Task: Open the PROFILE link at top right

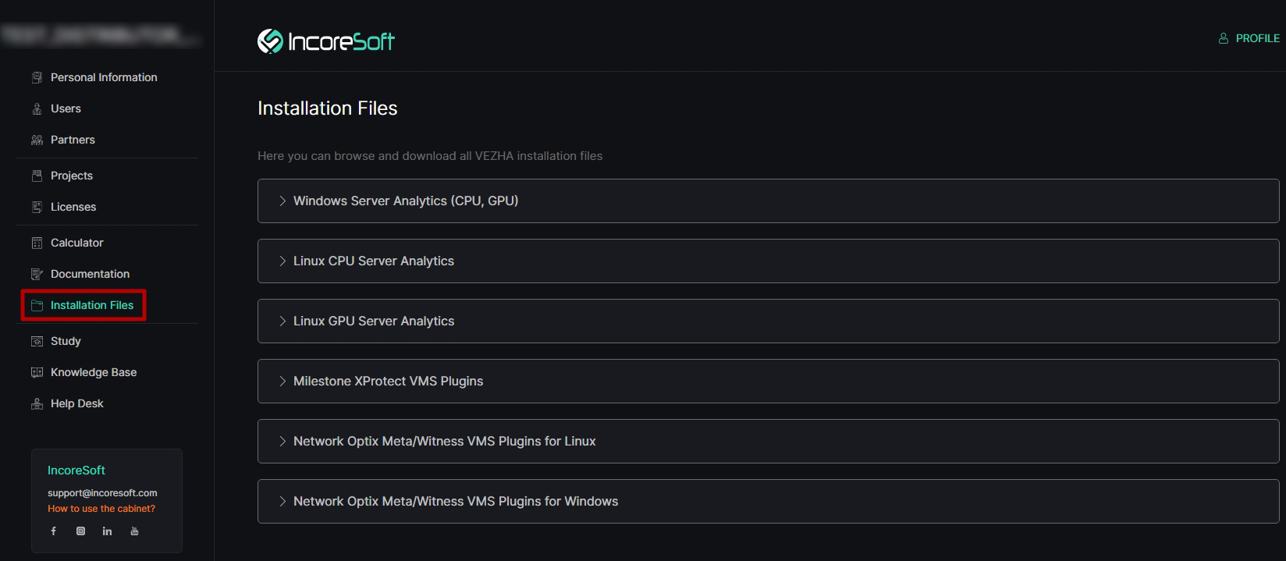Action: 1249,38
